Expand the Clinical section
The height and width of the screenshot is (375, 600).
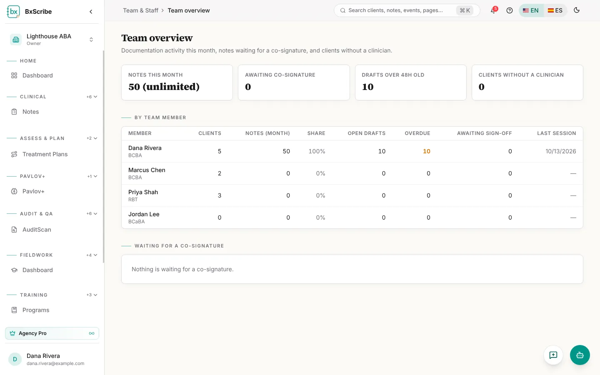(x=92, y=97)
